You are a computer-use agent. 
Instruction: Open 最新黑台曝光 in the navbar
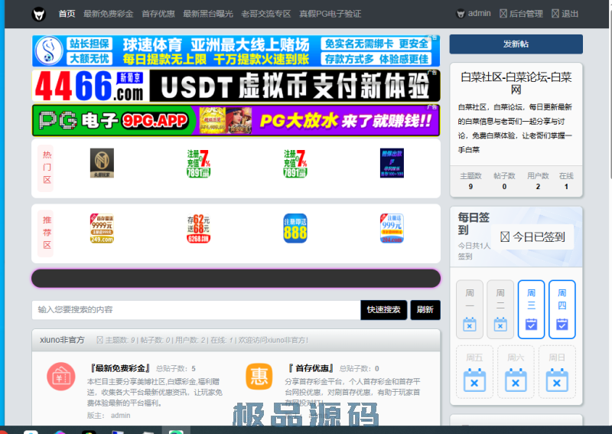pyautogui.click(x=208, y=14)
